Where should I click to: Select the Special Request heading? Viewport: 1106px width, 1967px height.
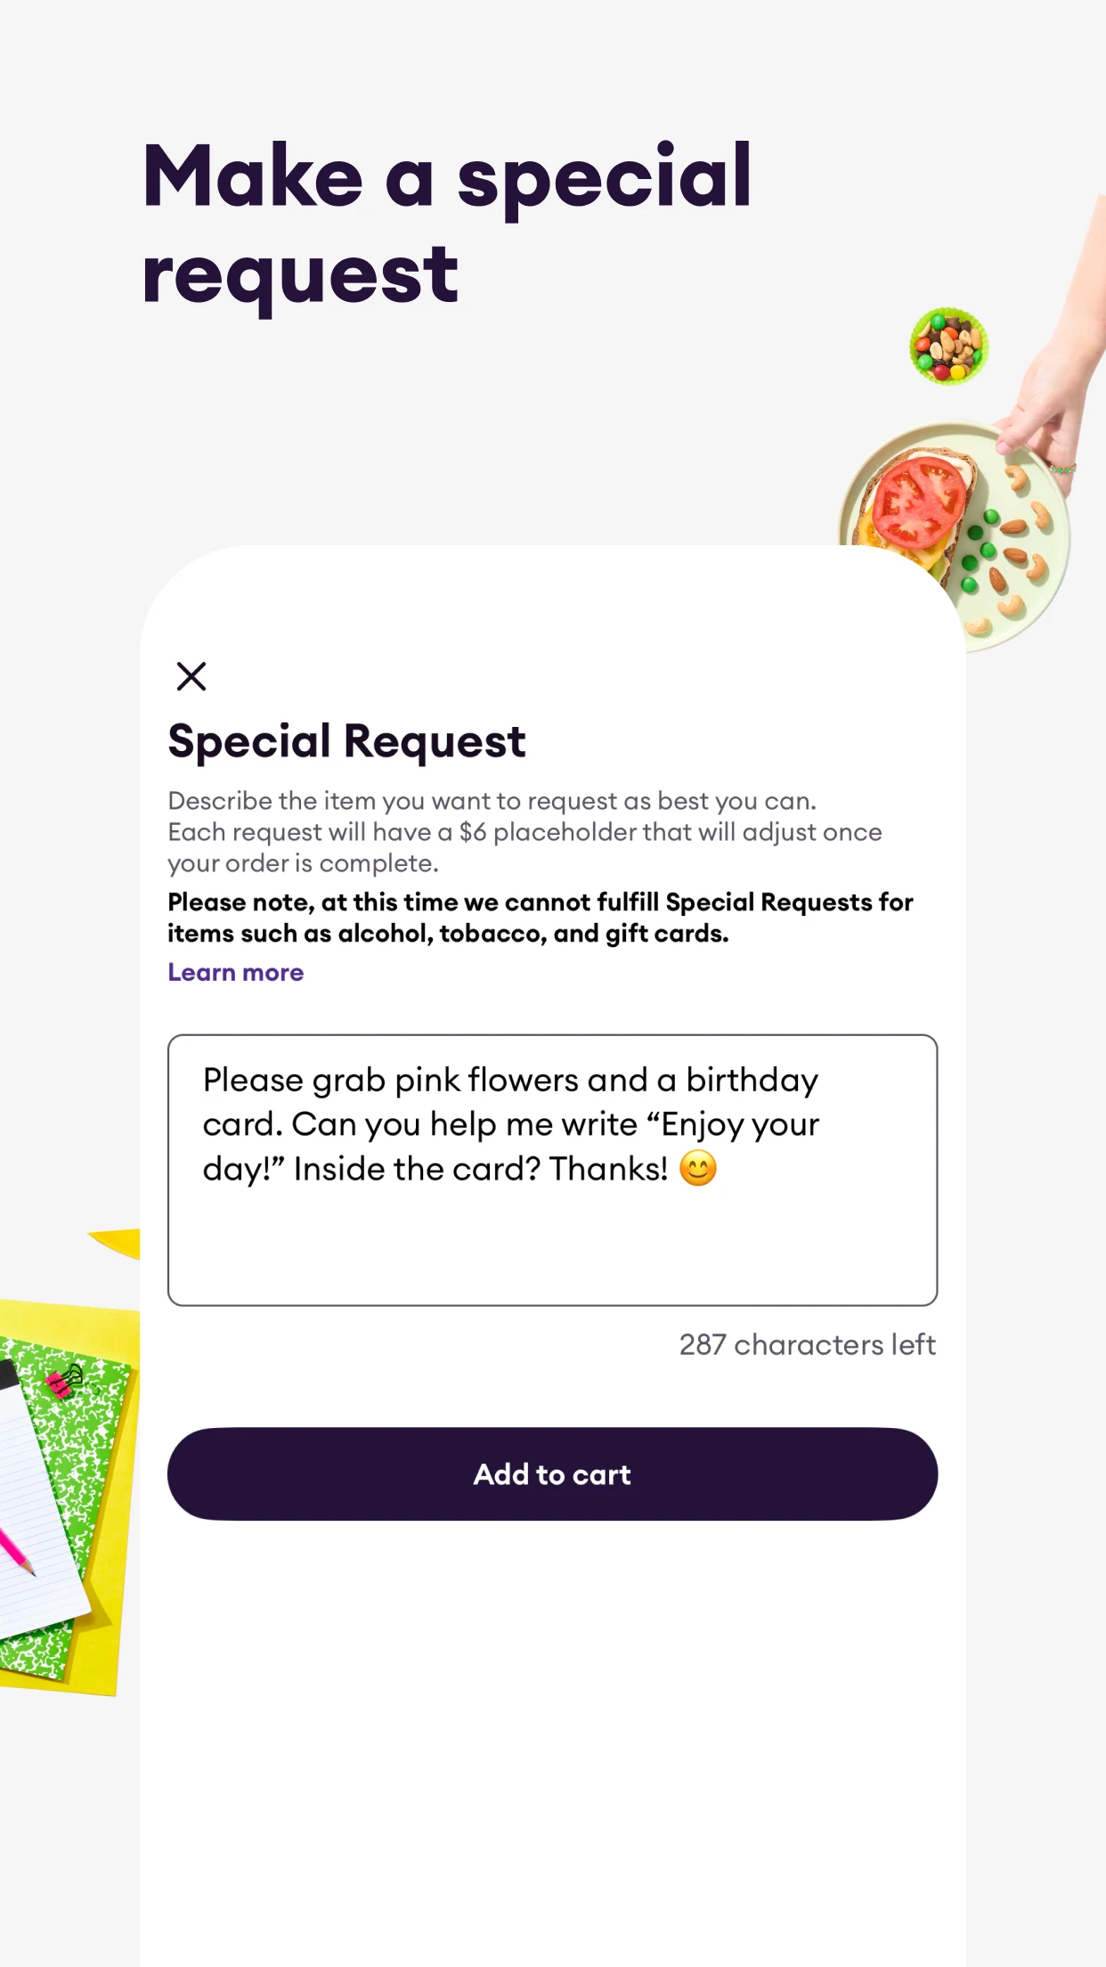[346, 741]
